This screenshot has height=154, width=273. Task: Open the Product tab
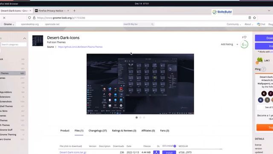(x=65, y=130)
